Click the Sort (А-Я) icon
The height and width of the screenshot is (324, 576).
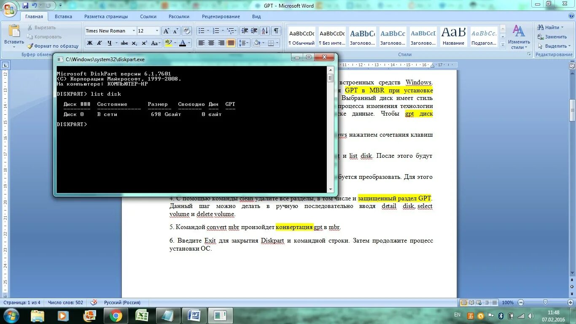pyautogui.click(x=265, y=31)
